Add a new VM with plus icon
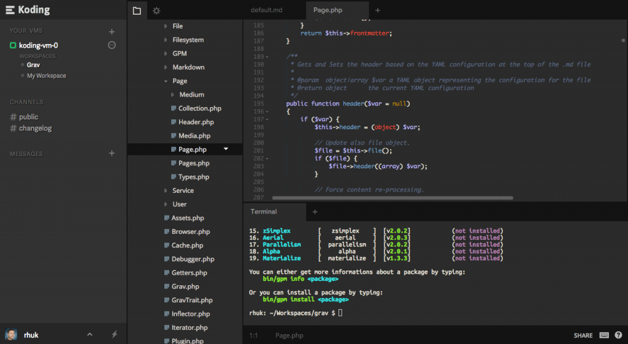This screenshot has width=628, height=344. pyautogui.click(x=112, y=31)
